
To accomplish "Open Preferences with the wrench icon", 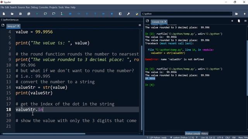I will tap(128, 14).
